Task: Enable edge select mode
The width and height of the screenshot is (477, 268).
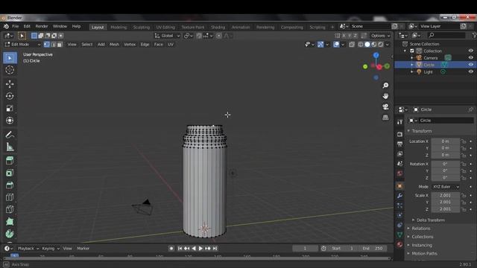Action: (x=53, y=45)
